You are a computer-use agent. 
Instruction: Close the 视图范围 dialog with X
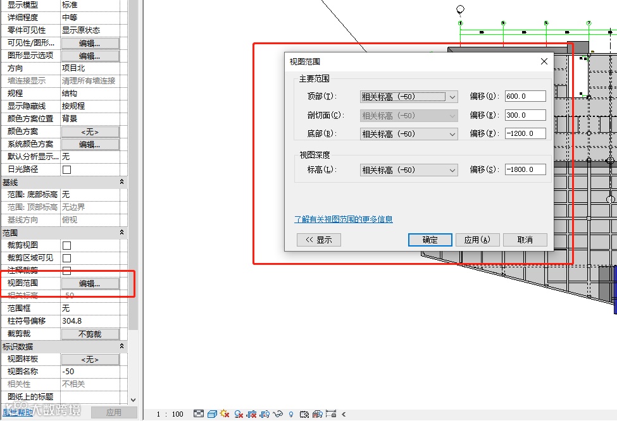(544, 61)
